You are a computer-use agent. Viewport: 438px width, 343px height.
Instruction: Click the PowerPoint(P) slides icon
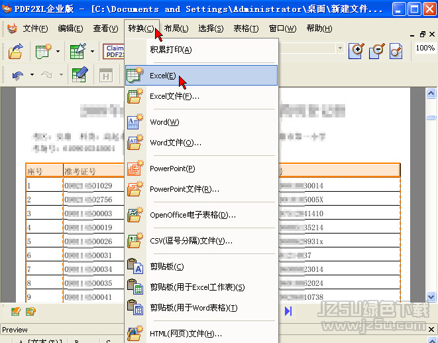[135, 168]
